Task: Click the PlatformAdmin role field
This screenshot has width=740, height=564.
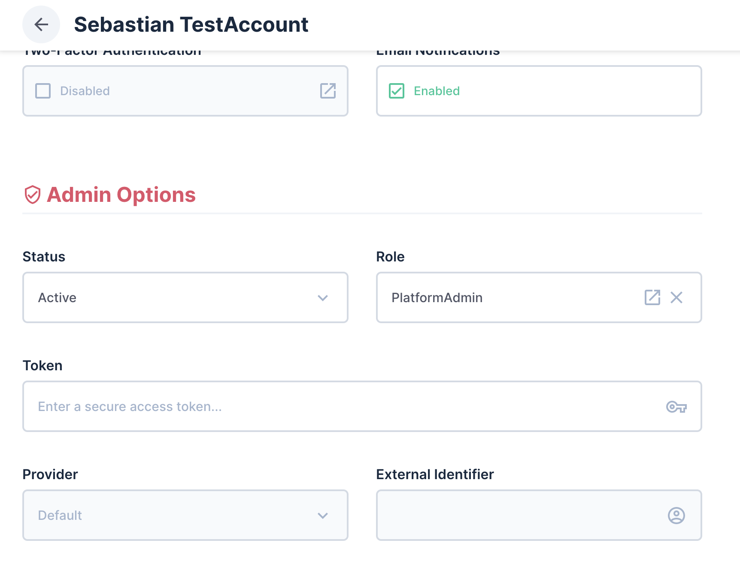Action: coord(539,297)
